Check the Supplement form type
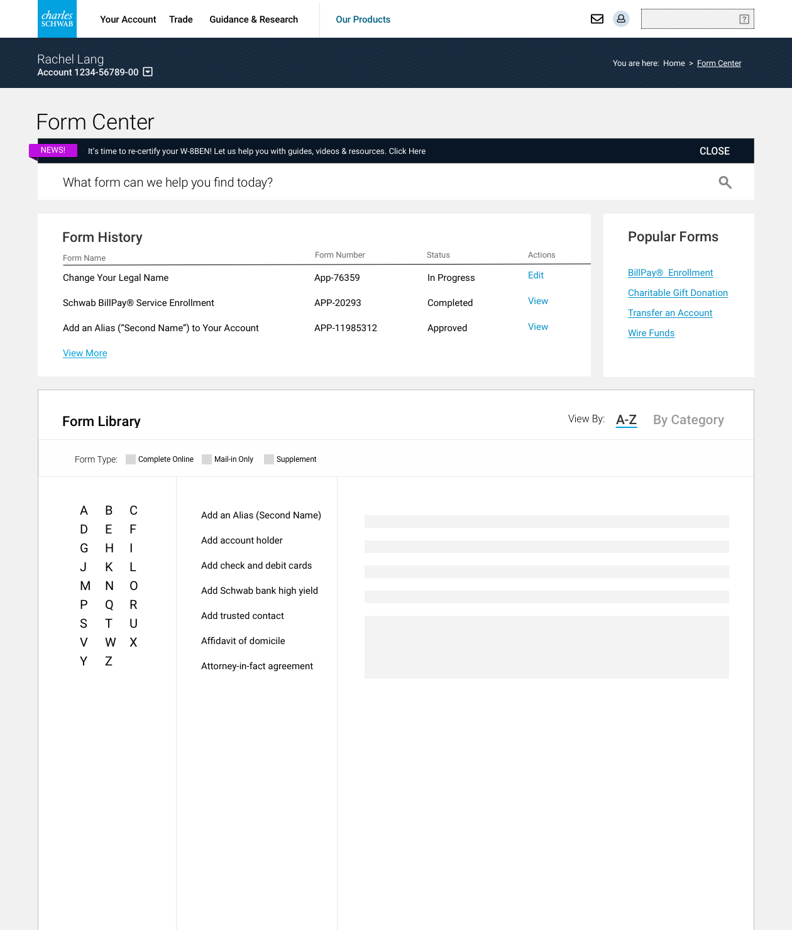 click(x=269, y=459)
